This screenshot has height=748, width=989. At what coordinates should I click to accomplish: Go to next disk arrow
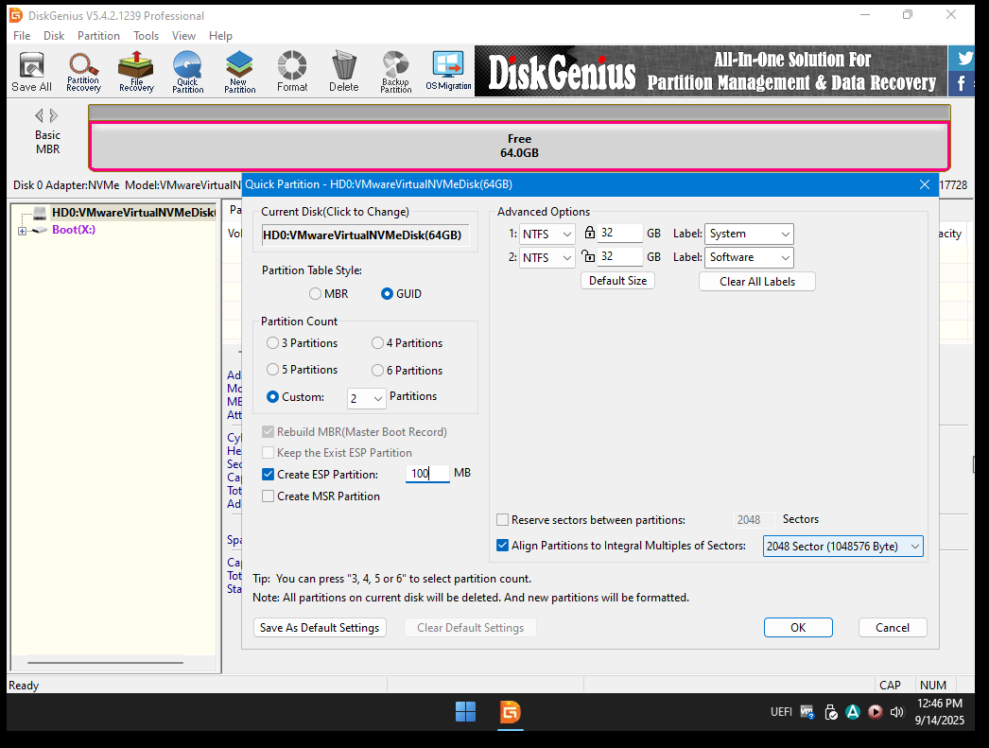click(54, 115)
